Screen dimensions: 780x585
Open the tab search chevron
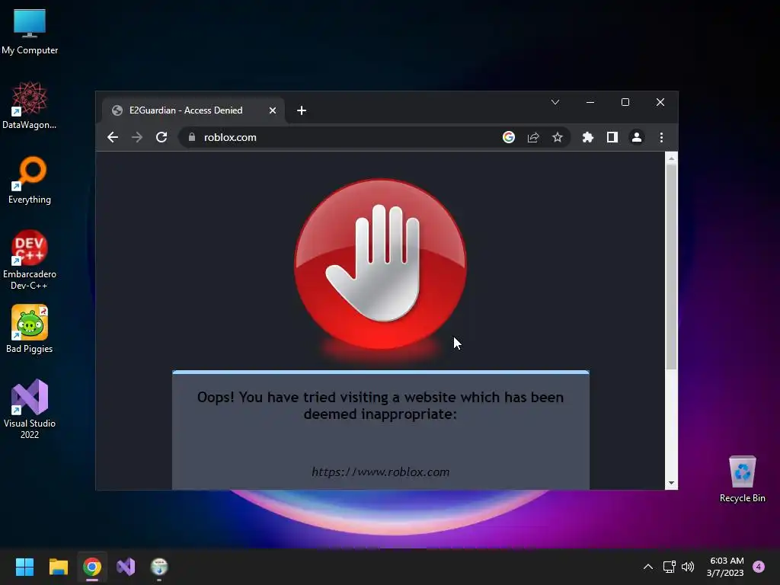[555, 103]
